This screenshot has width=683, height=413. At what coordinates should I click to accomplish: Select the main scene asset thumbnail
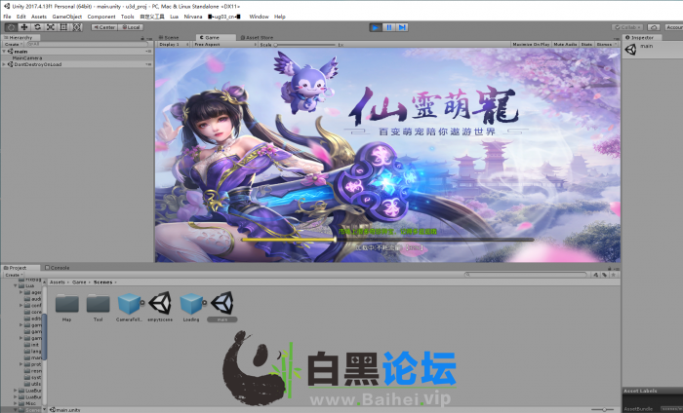tap(222, 303)
